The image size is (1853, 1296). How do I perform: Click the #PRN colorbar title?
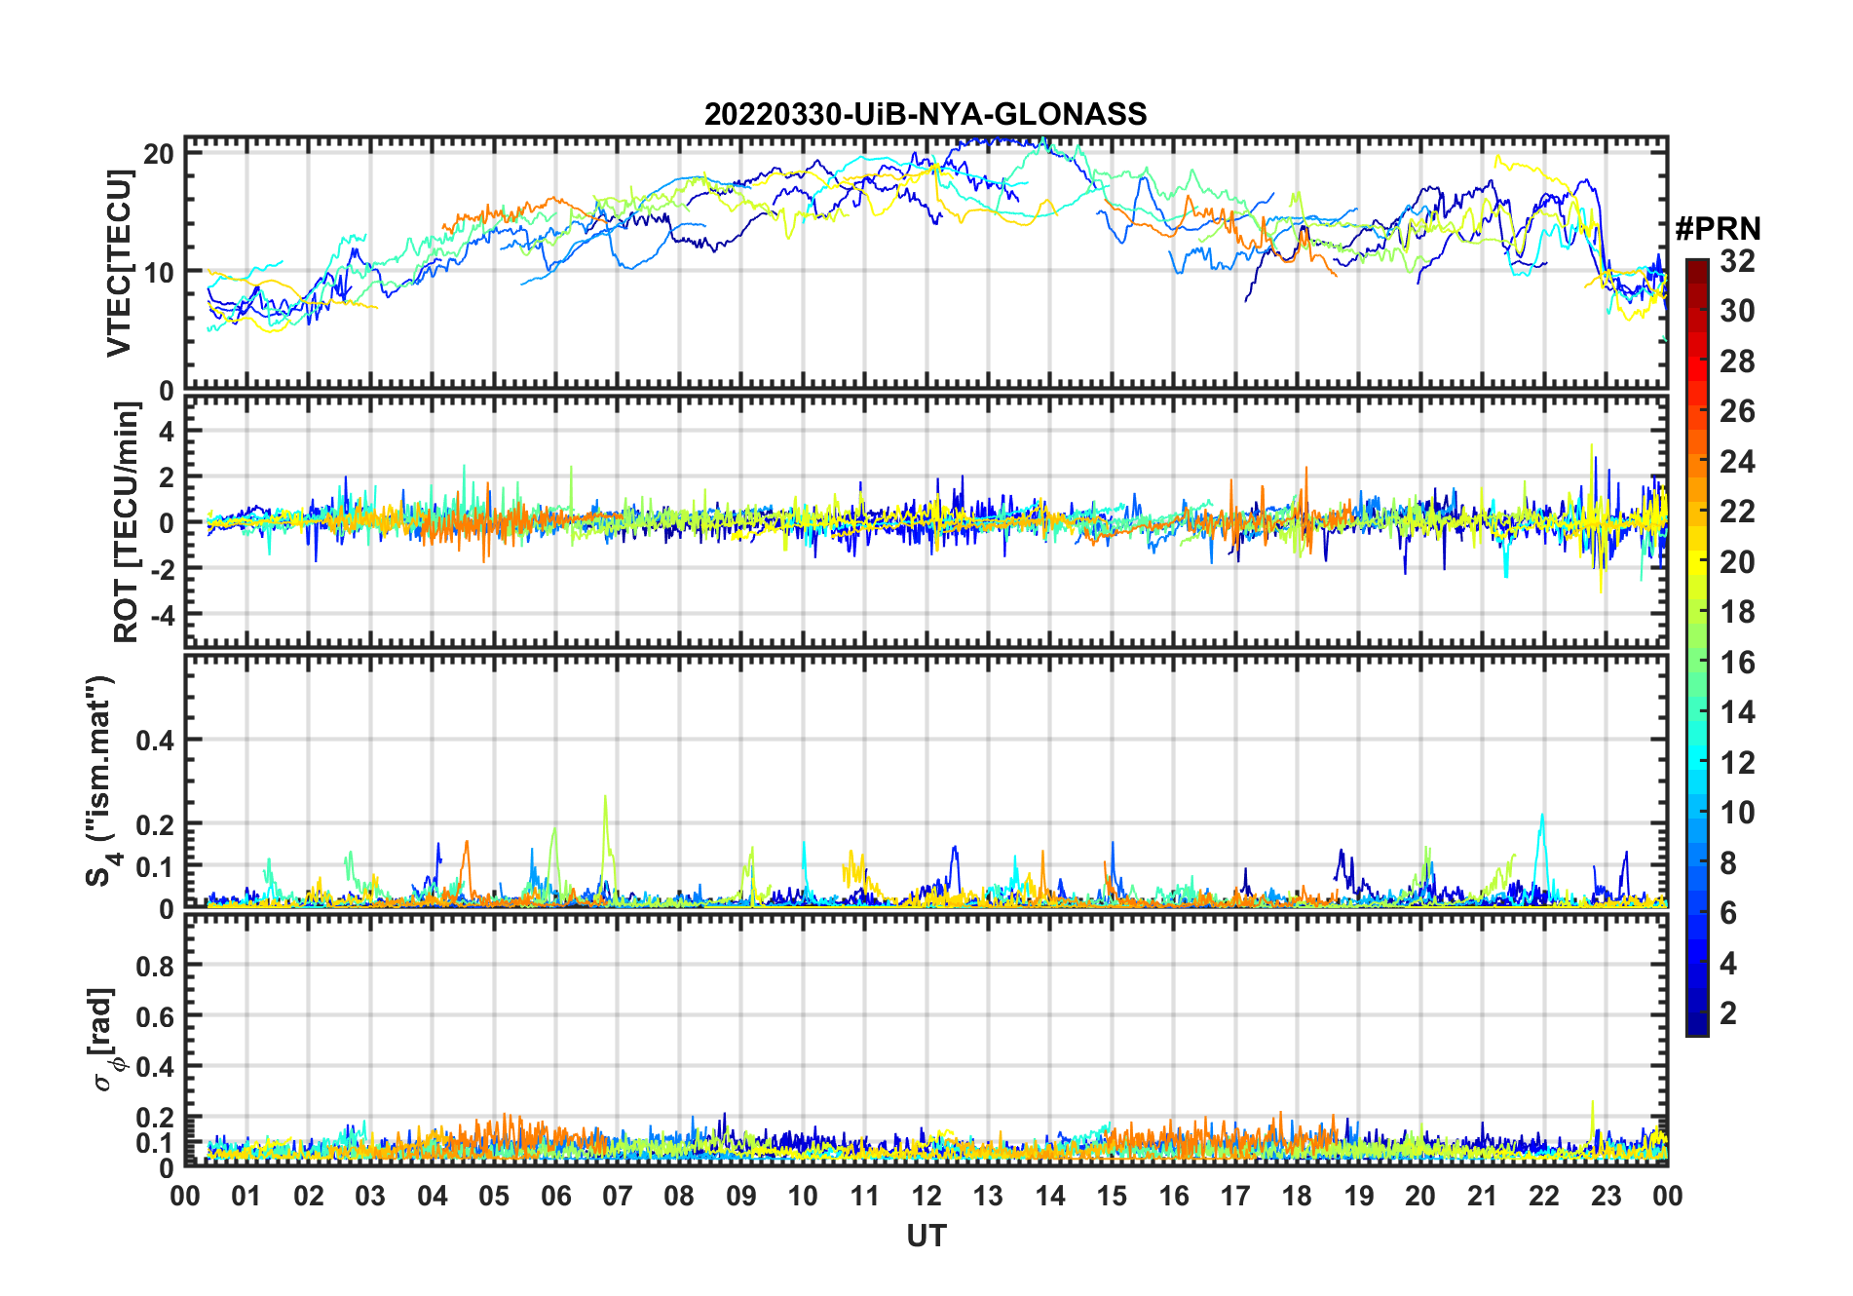coord(1718,229)
